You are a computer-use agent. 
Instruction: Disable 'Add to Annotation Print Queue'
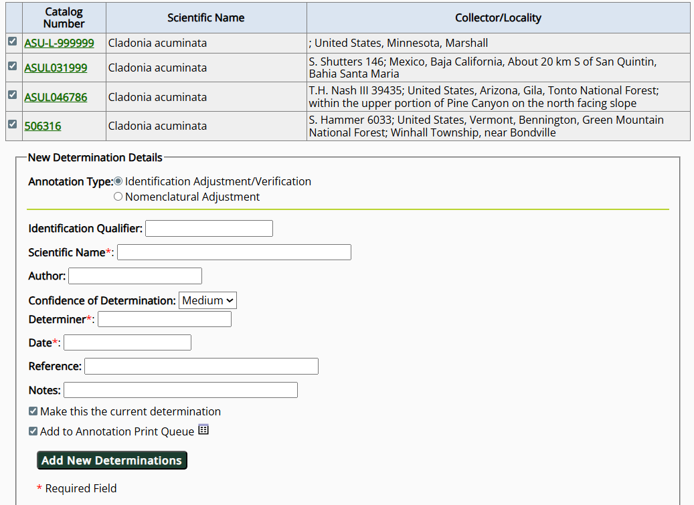(x=33, y=430)
